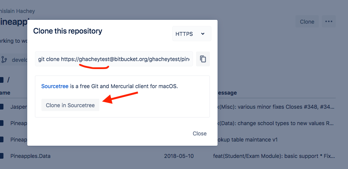The height and width of the screenshot is (169, 348).
Task: Click folder icon in the school types row
Action: [x=2, y=123]
